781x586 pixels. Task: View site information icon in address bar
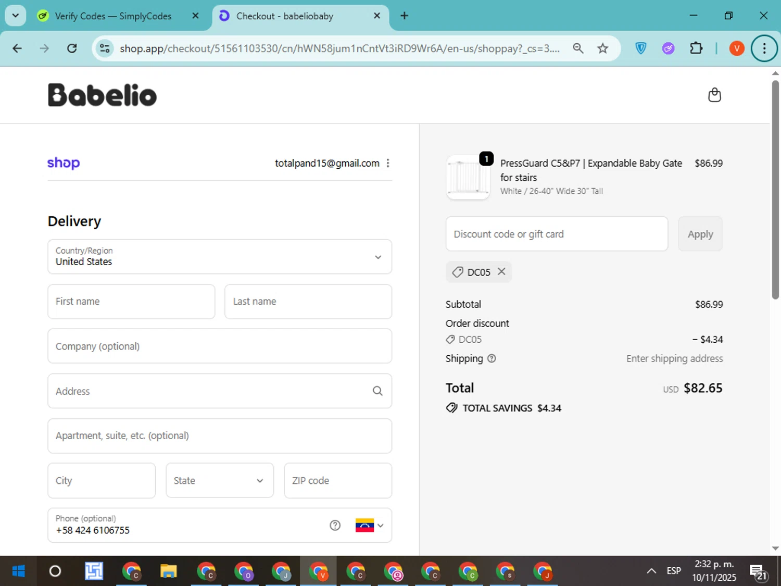105,48
